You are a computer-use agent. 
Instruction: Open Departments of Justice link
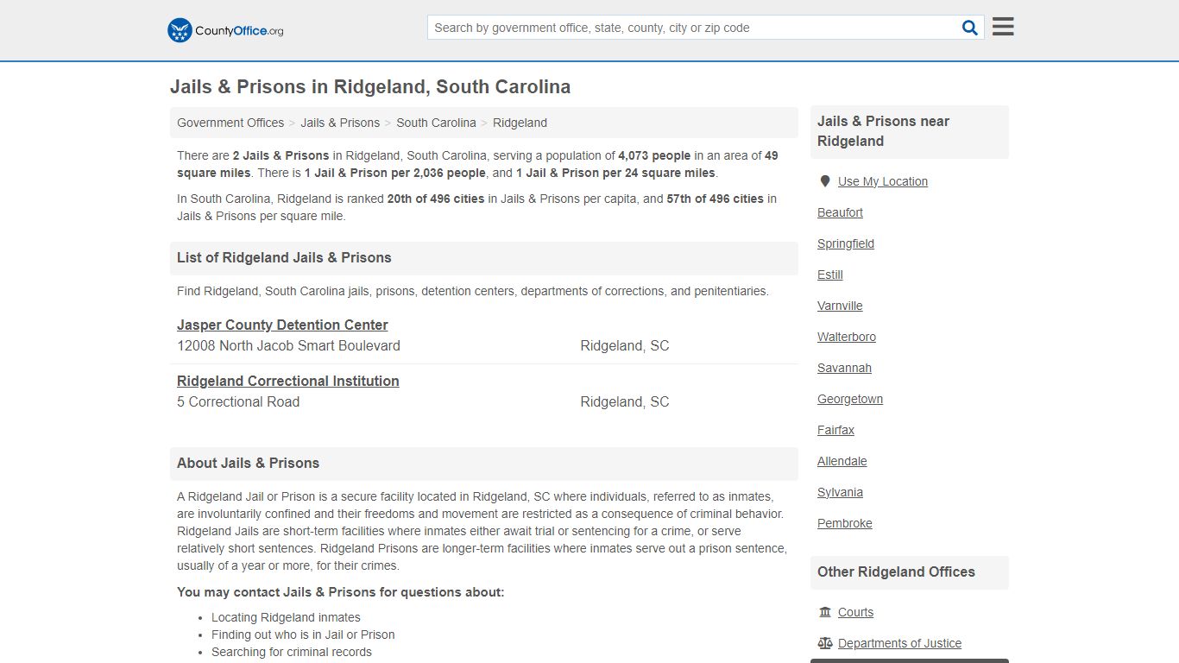(899, 643)
